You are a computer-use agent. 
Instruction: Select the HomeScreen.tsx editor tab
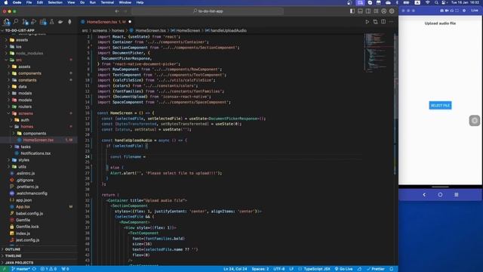[106, 22]
